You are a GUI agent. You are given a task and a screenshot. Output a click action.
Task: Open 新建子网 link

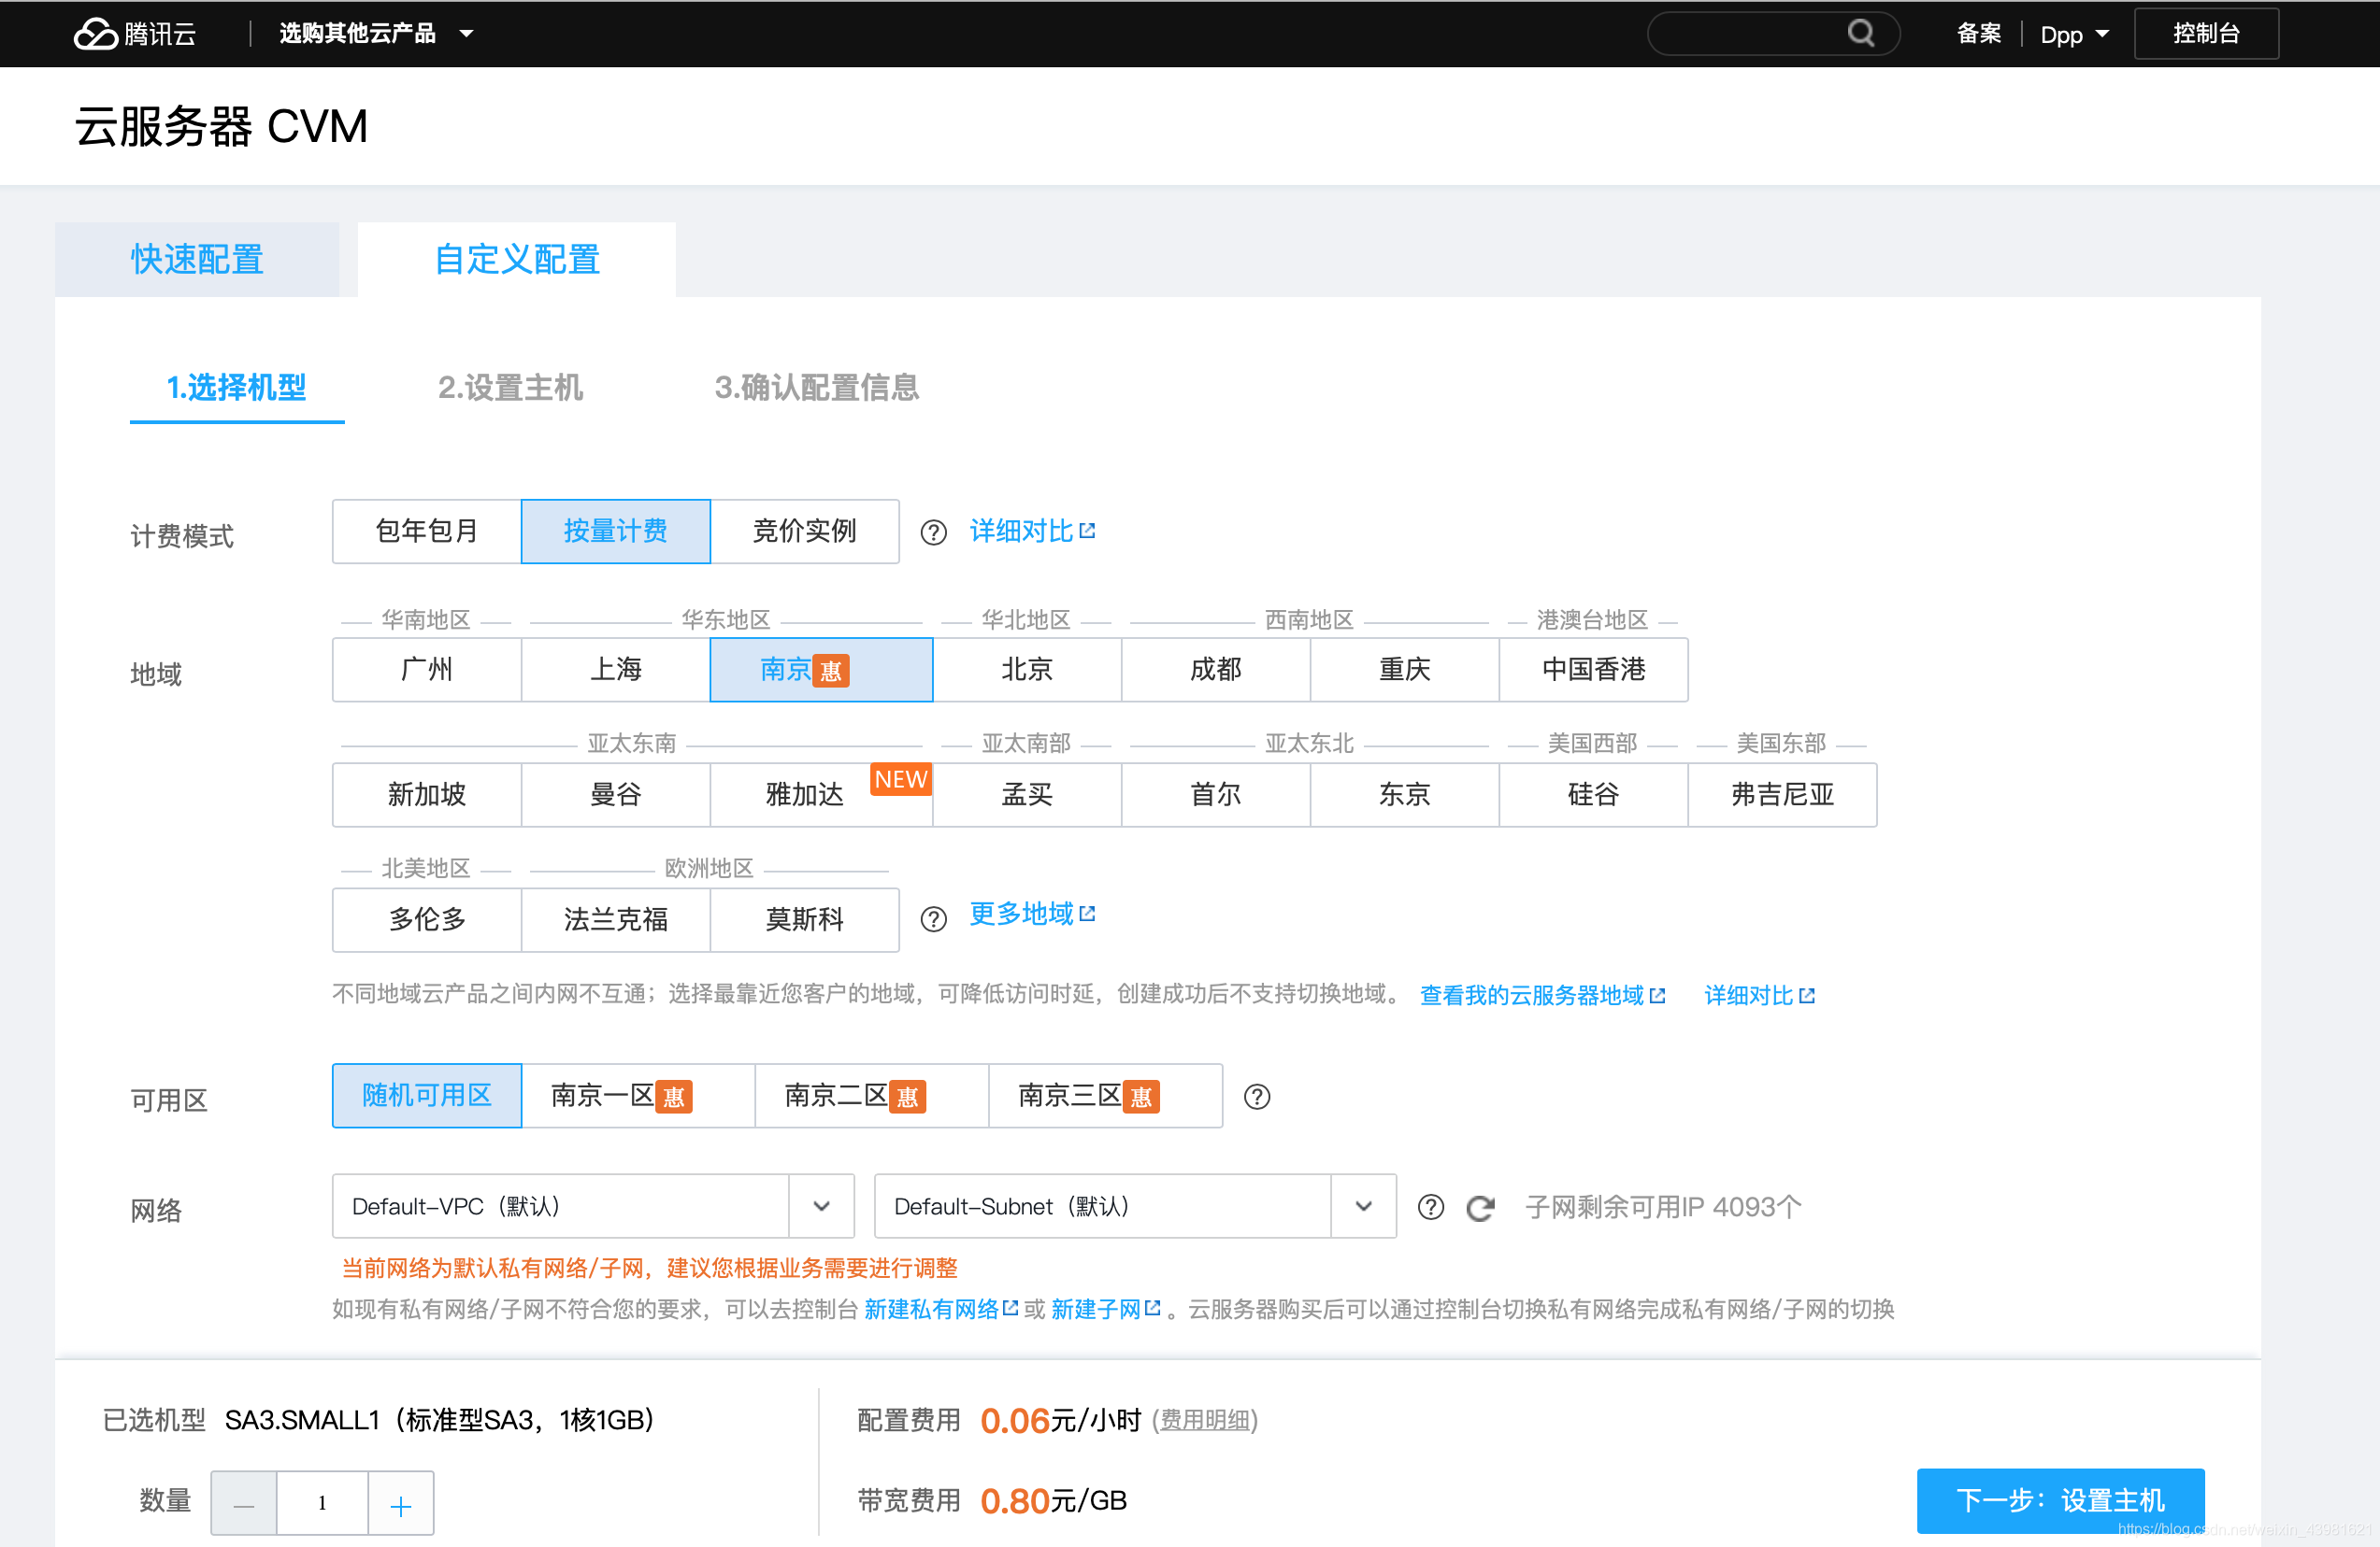(1105, 1309)
